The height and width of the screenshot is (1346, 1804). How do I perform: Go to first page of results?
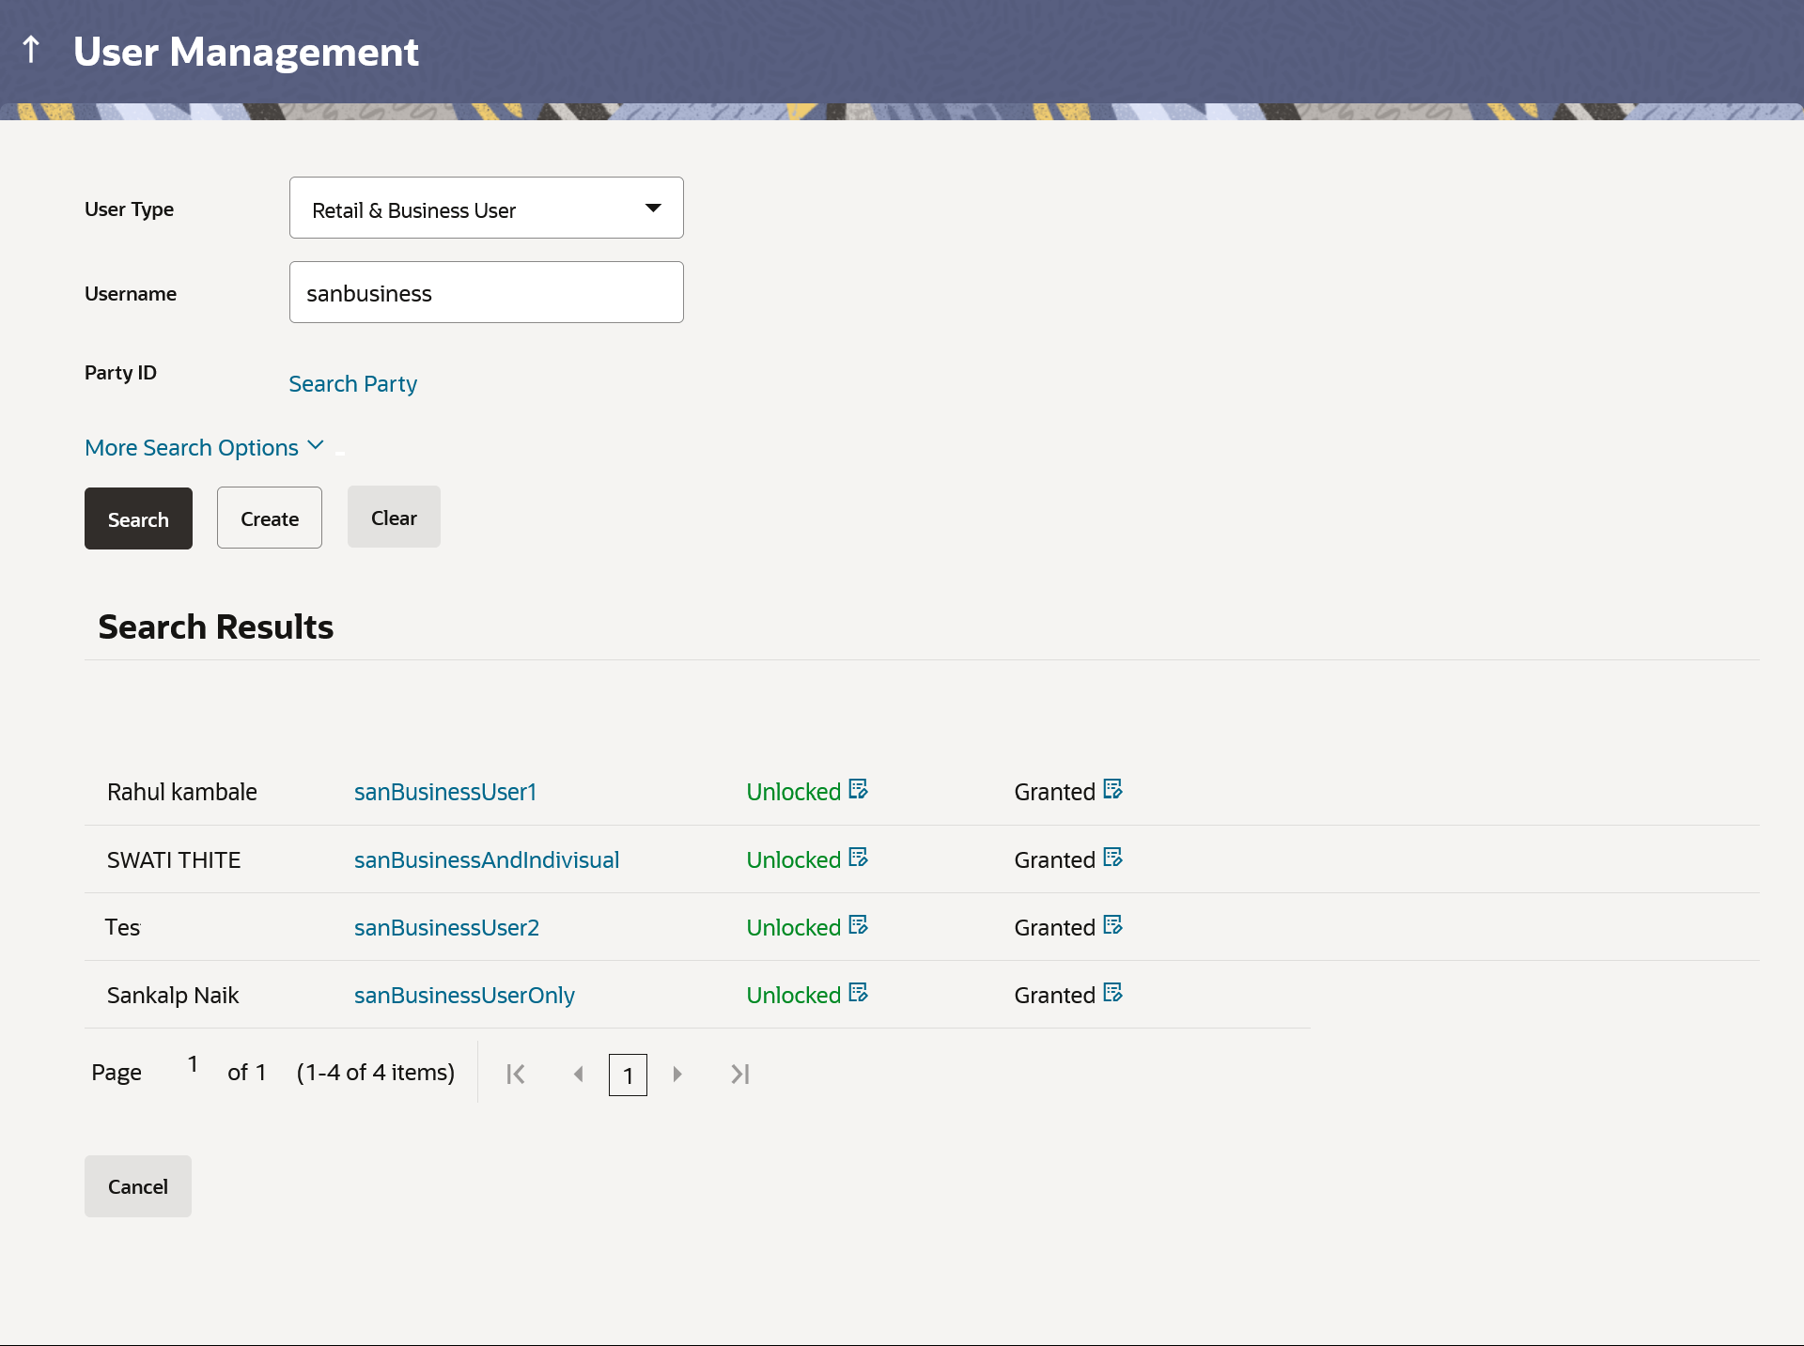[516, 1074]
